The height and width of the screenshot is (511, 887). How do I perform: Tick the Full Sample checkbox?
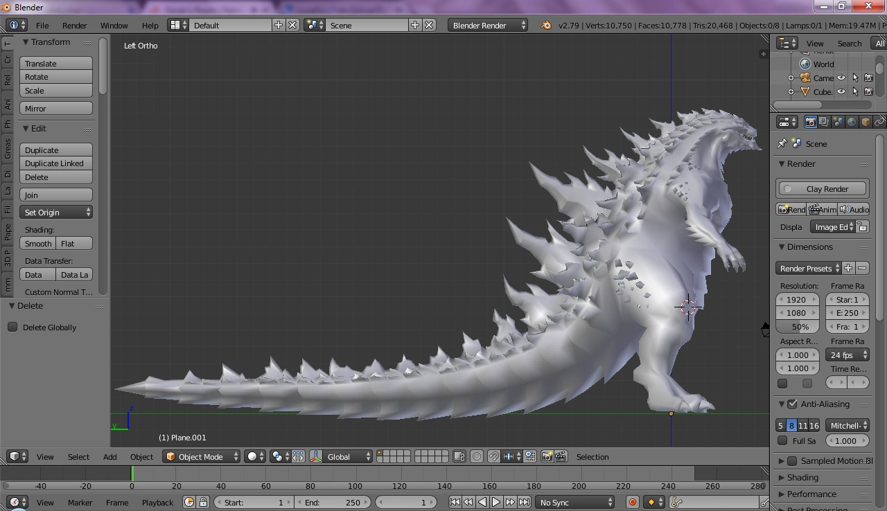(782, 440)
